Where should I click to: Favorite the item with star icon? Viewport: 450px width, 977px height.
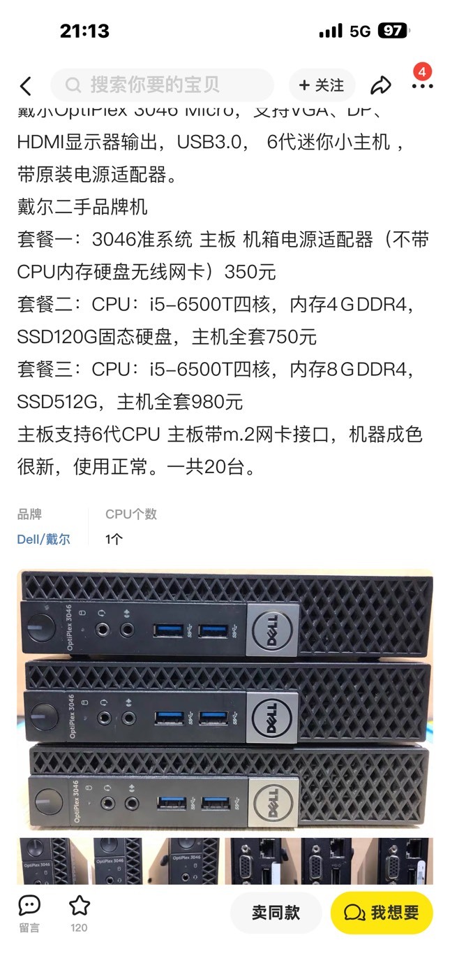click(79, 906)
